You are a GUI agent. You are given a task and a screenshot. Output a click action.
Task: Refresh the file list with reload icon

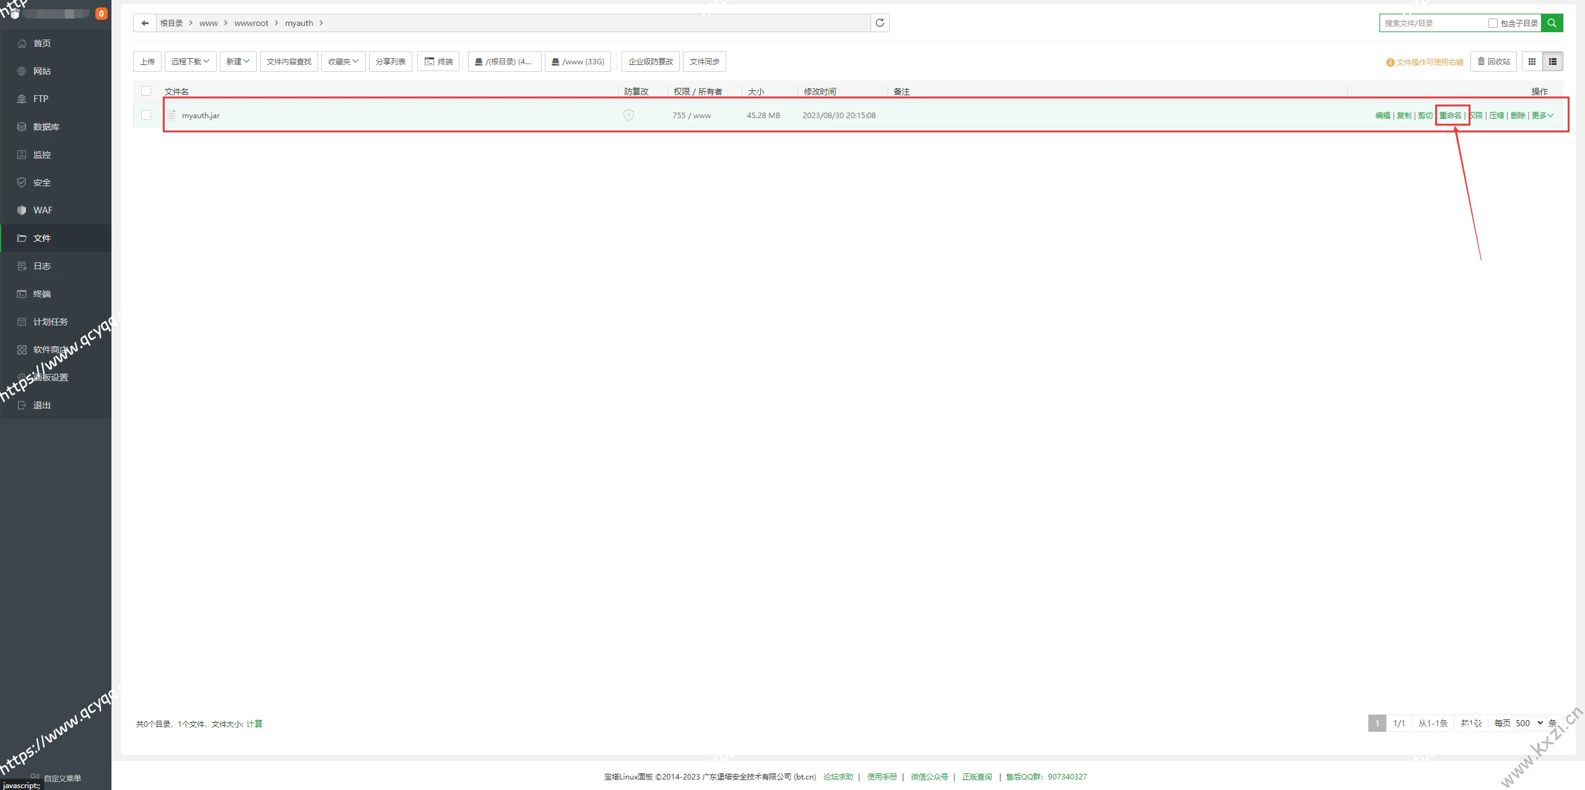point(880,23)
